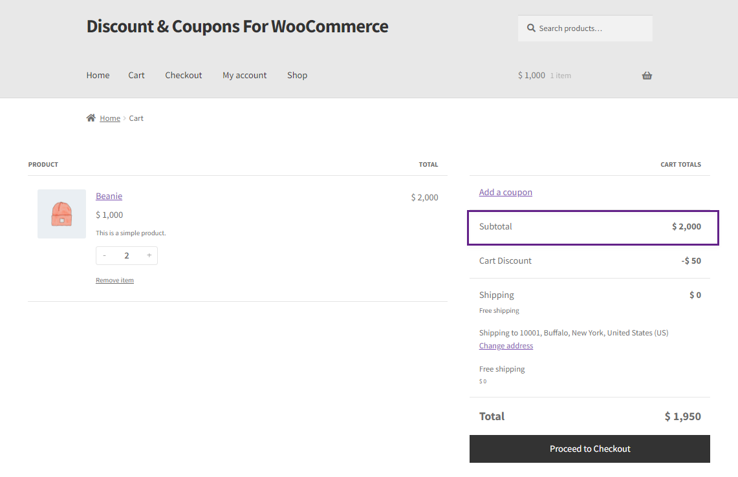
Task: Click the Beanie product thumbnail
Action: (x=61, y=214)
